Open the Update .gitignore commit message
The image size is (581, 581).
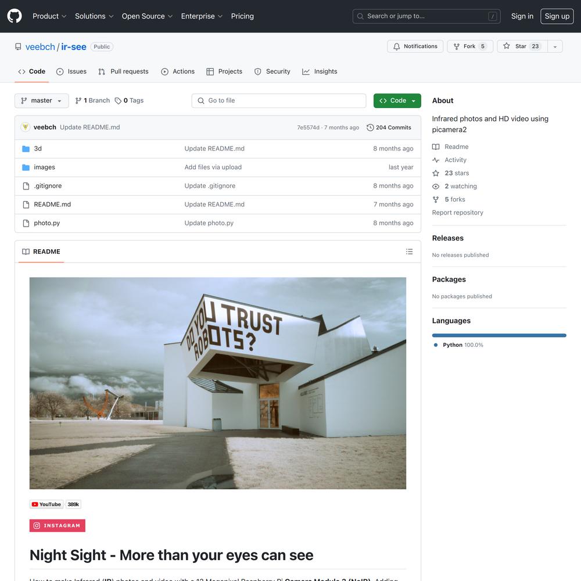pos(210,186)
